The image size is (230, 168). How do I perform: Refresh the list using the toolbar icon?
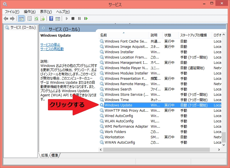(36, 18)
